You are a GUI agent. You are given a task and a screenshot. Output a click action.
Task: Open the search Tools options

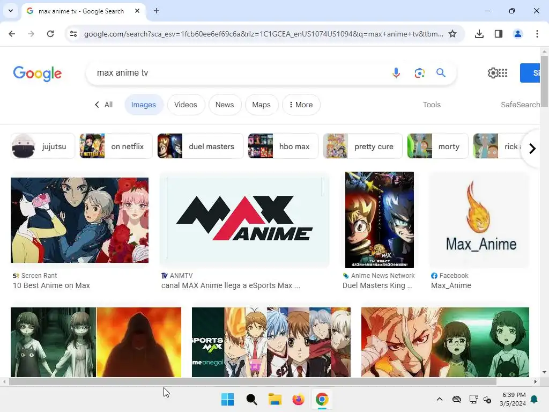[x=432, y=105]
